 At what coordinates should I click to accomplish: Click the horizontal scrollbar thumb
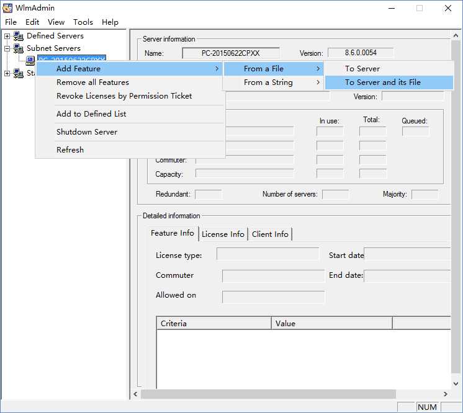point(268,394)
